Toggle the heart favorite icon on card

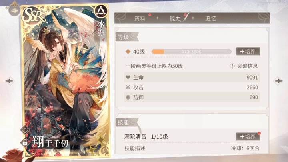25,130
